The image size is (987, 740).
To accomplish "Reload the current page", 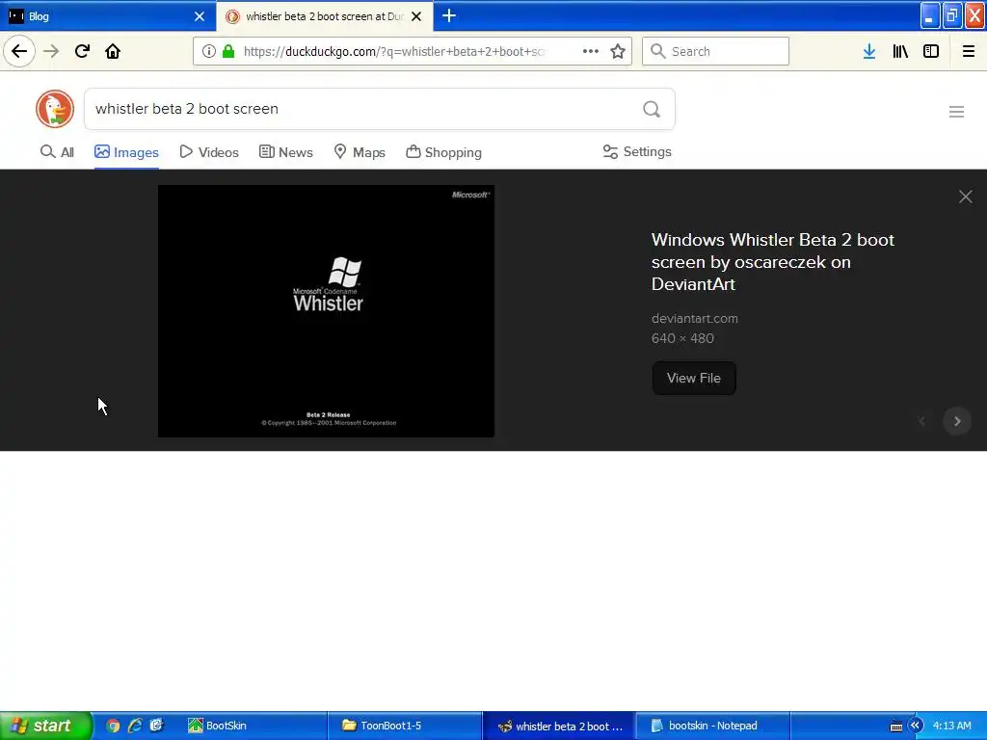I will [x=82, y=51].
